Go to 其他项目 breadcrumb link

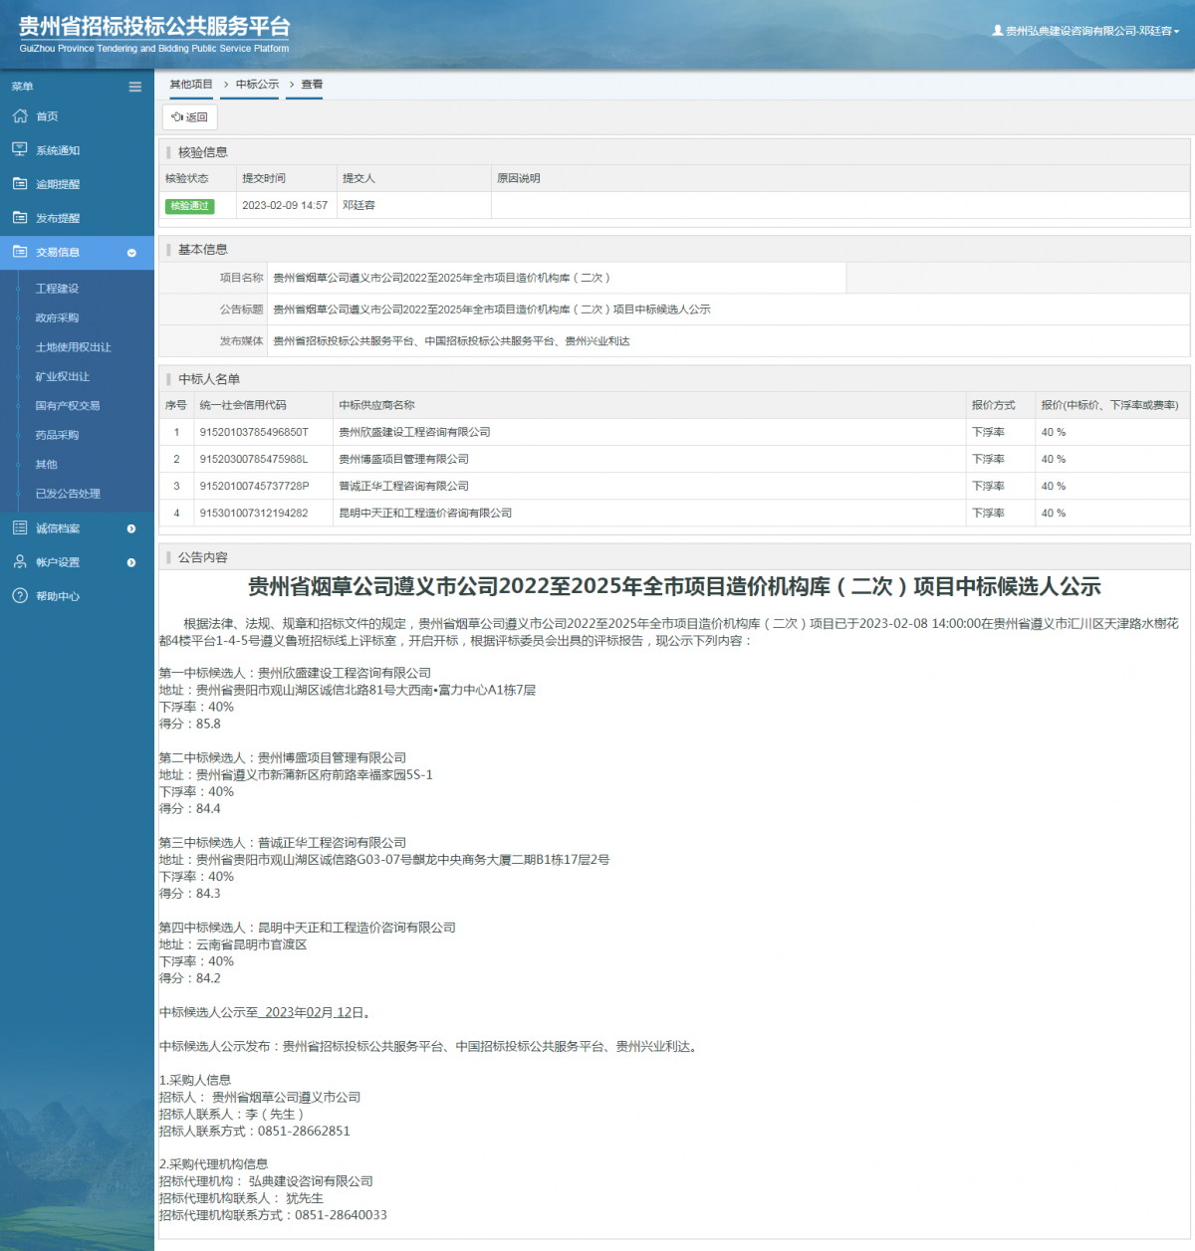[191, 85]
